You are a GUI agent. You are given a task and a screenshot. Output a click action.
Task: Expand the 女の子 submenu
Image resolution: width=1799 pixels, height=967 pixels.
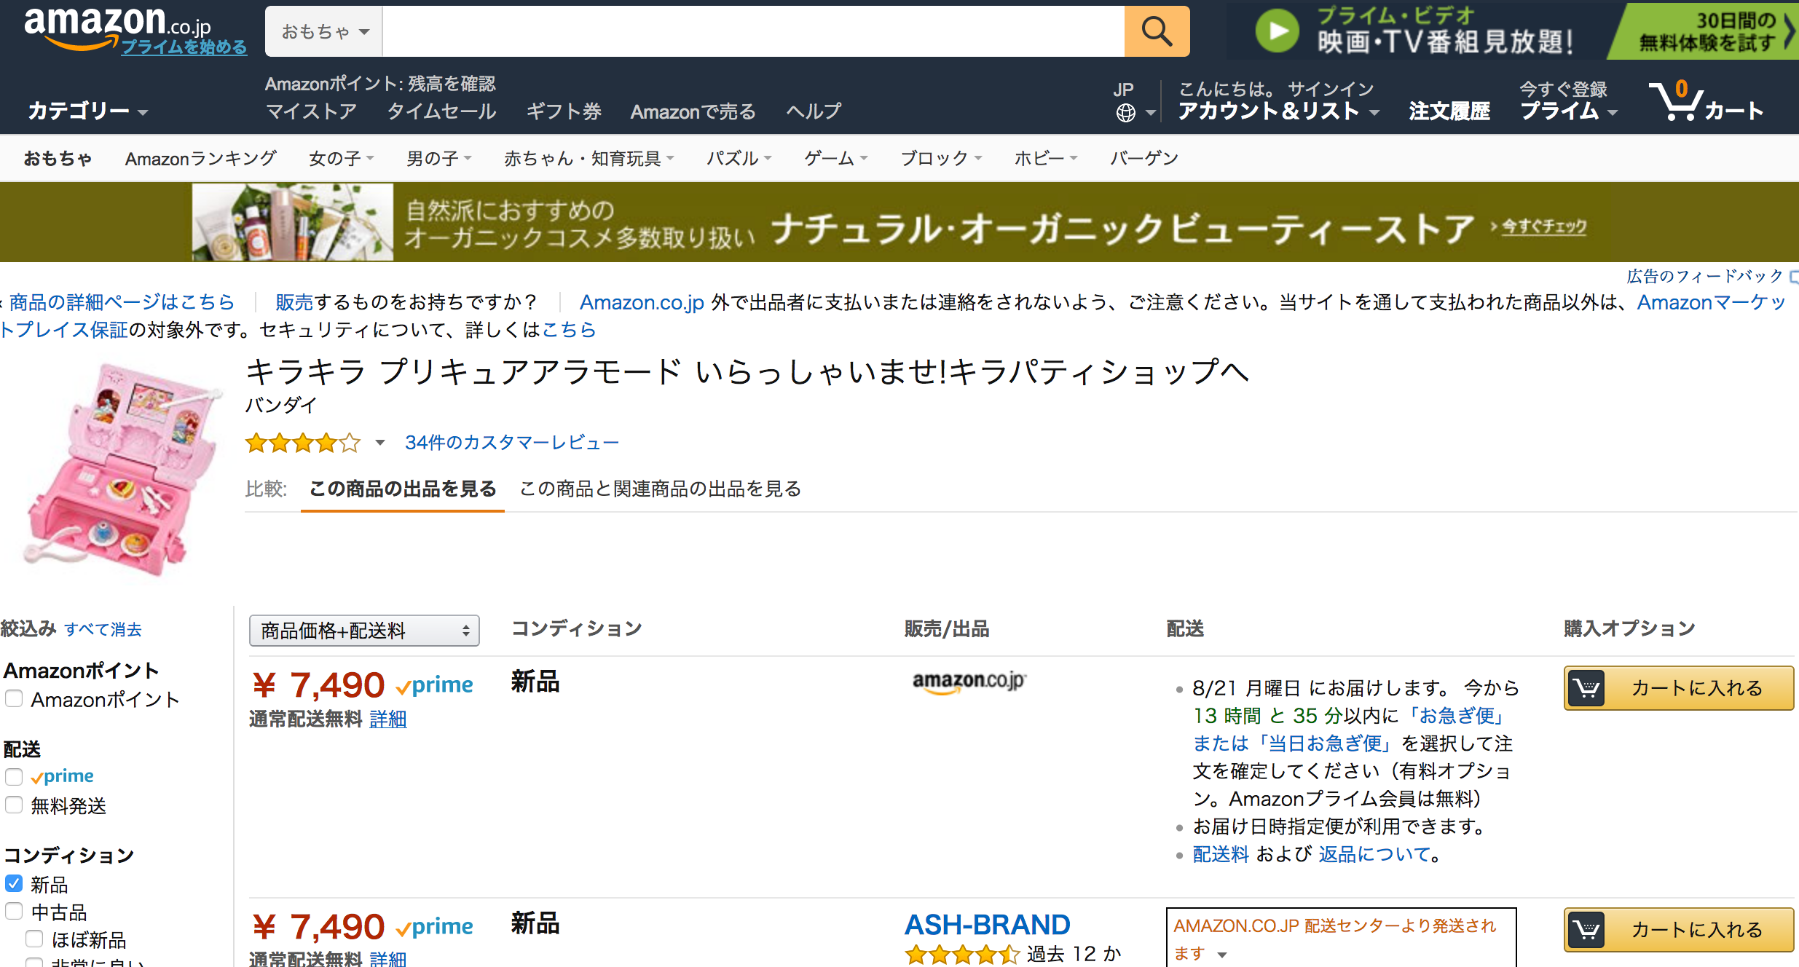coord(341,158)
